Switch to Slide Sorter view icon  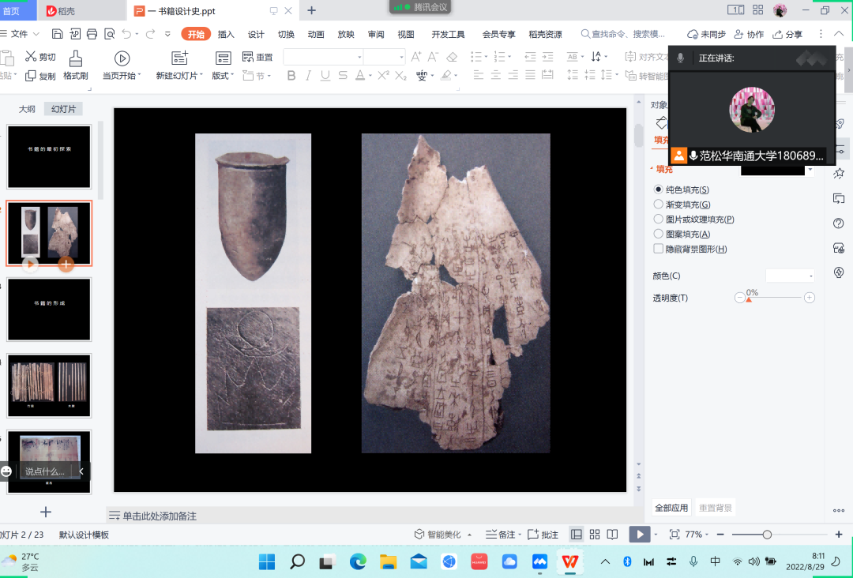tap(595, 535)
